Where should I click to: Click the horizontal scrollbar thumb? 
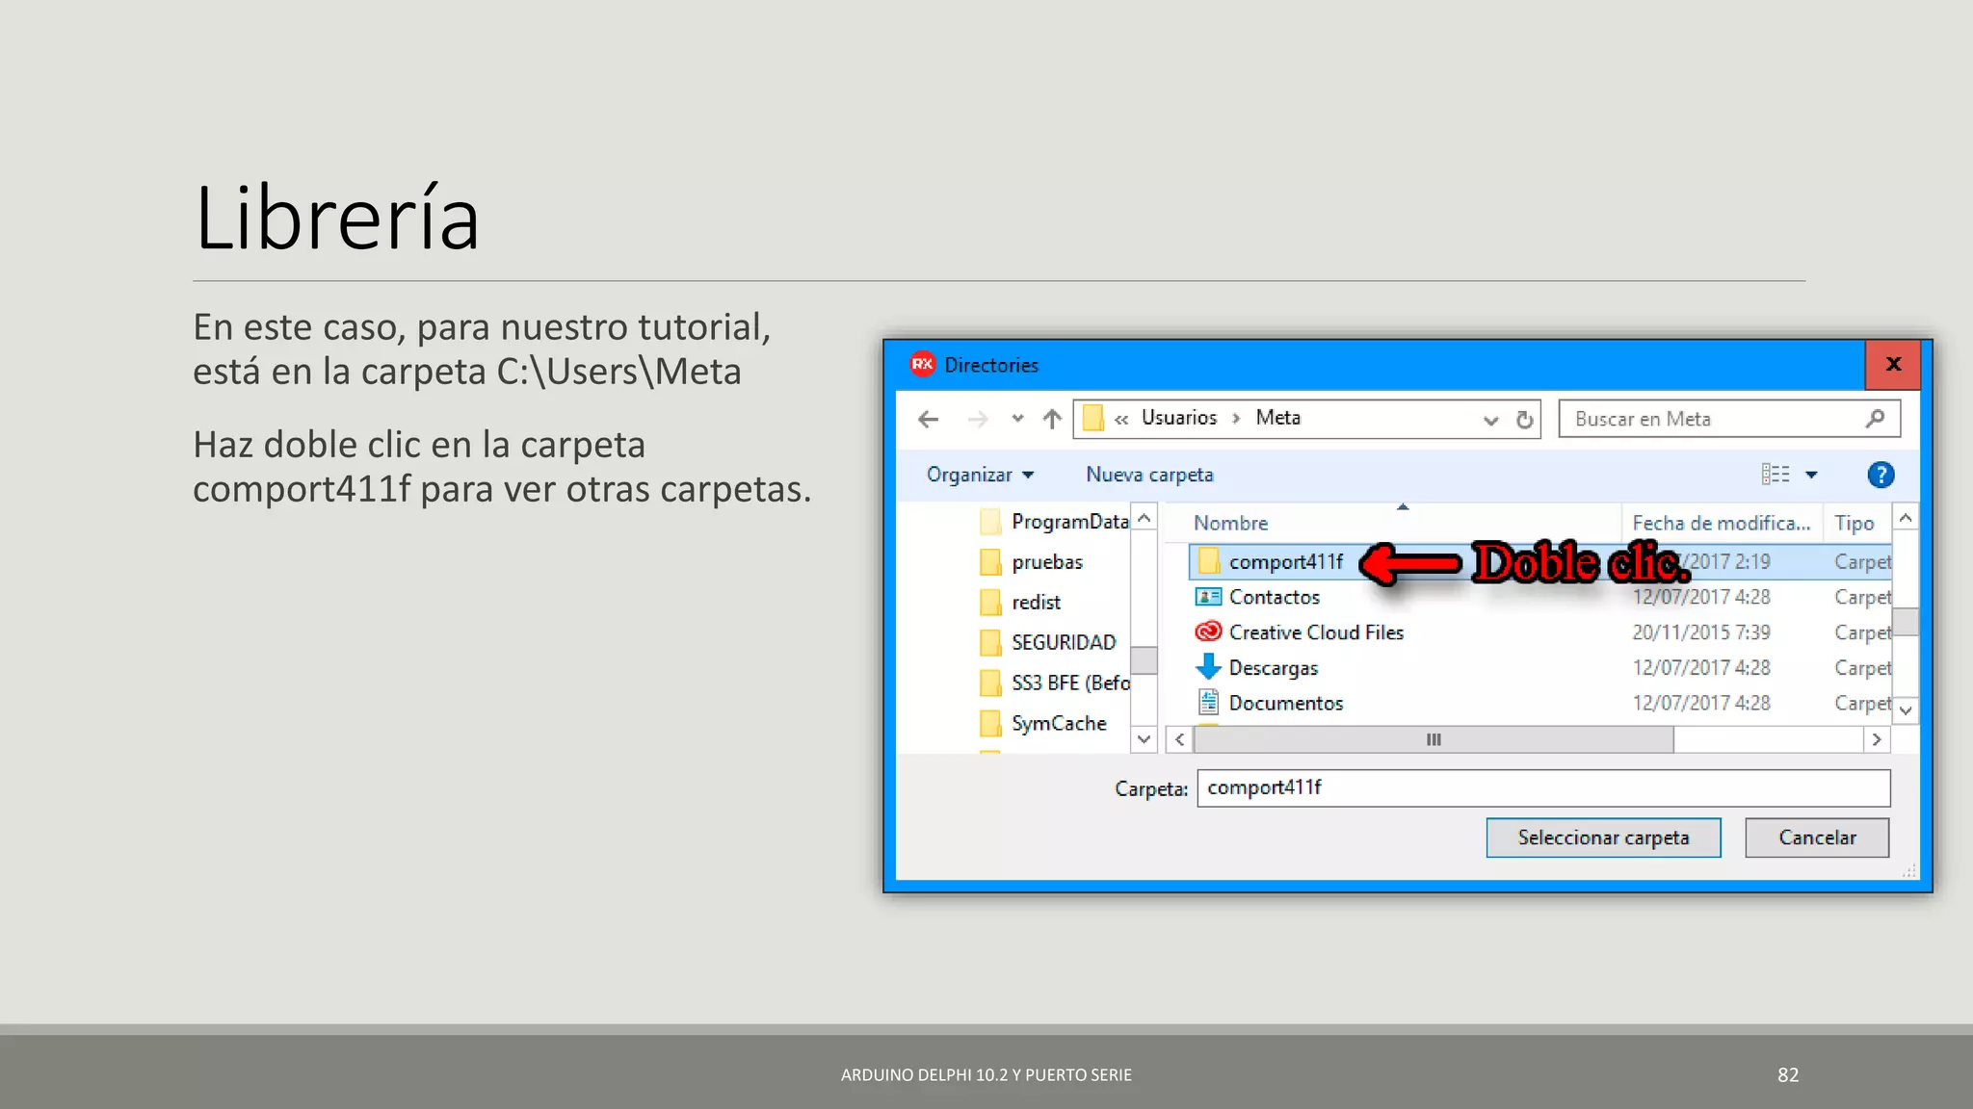pyautogui.click(x=1434, y=739)
